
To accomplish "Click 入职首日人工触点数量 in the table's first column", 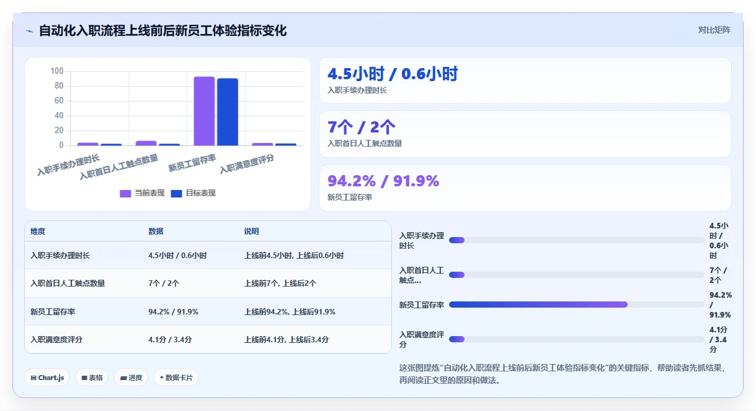I will point(68,283).
